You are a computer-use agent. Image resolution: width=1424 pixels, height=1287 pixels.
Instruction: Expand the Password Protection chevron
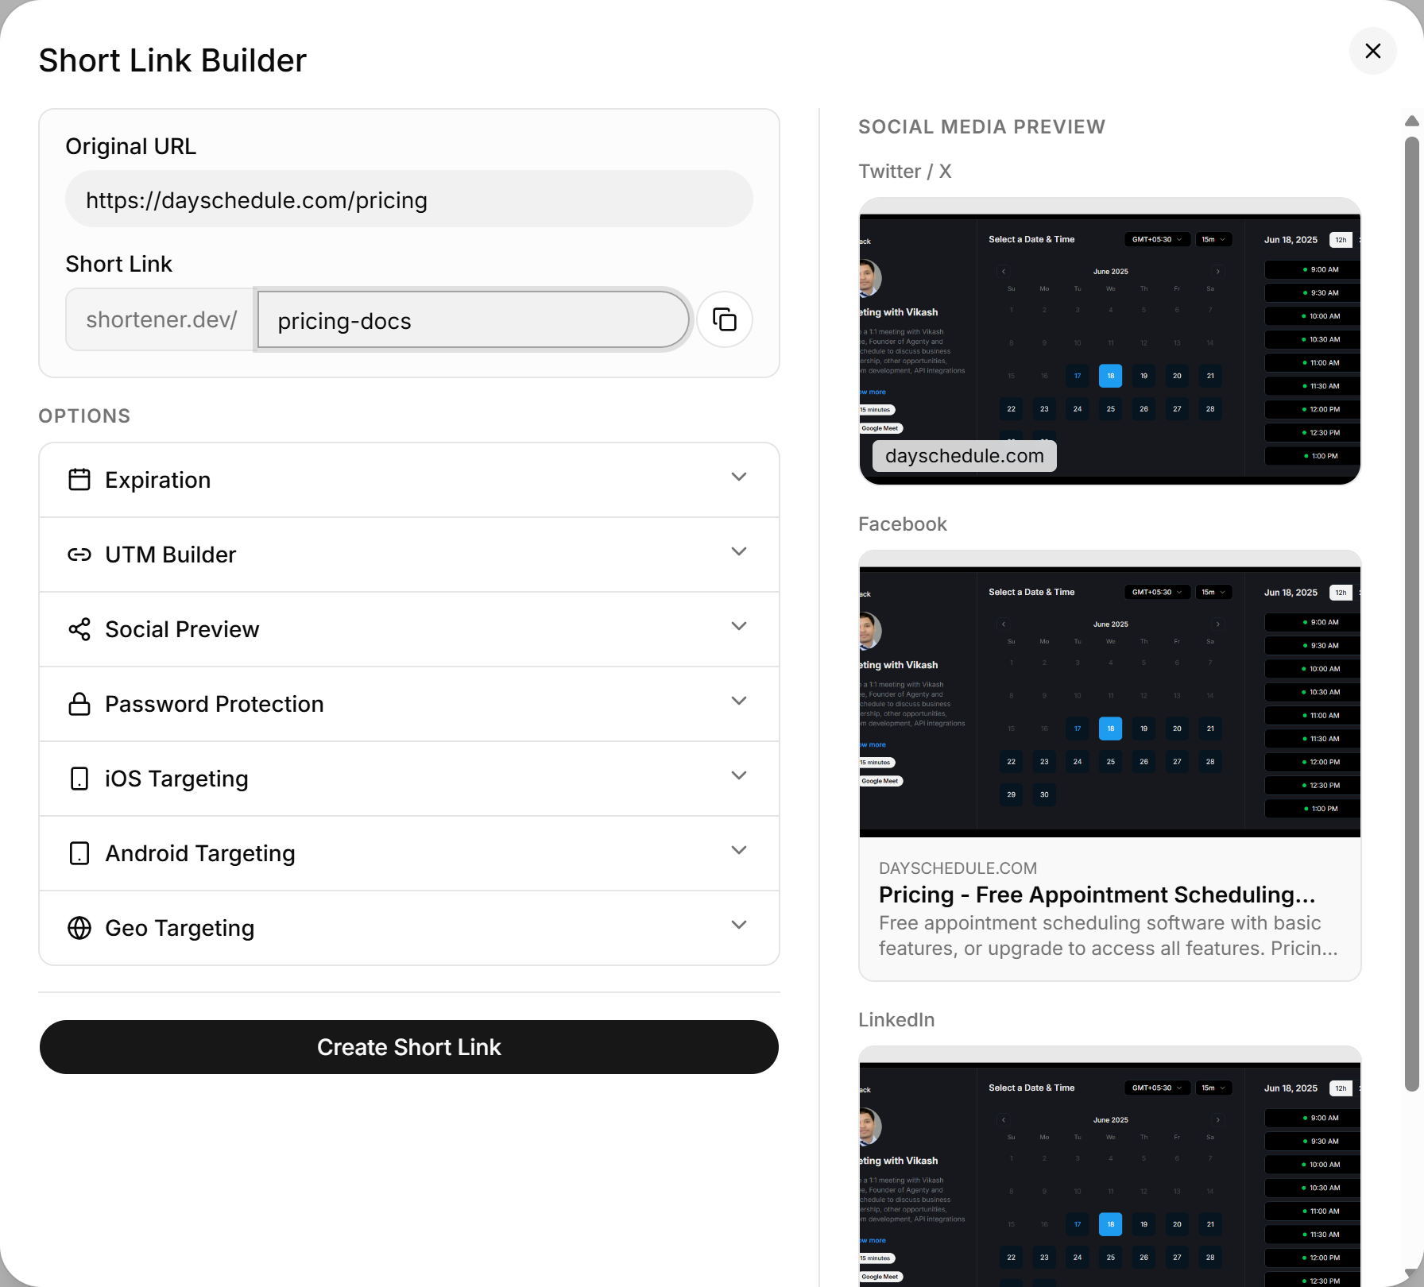[x=739, y=701]
